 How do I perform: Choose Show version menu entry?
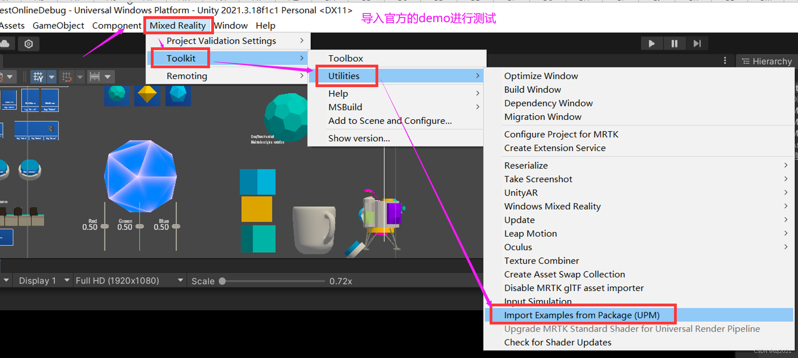[x=396, y=138]
